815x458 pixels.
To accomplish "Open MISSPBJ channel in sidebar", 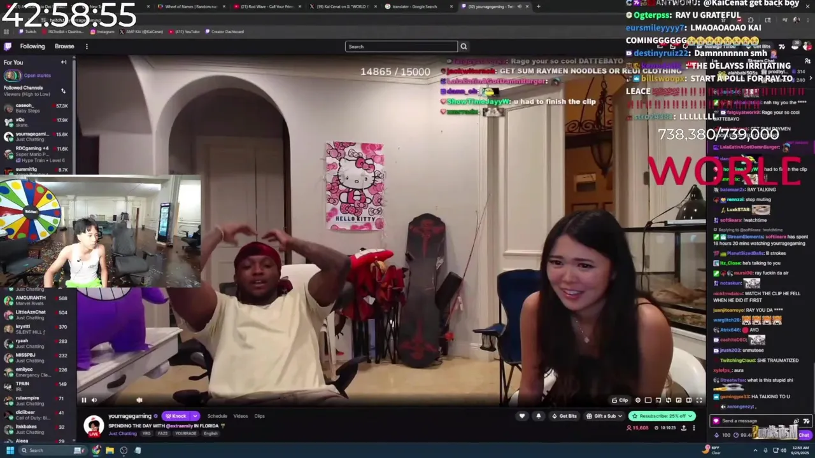I will [x=36, y=357].
